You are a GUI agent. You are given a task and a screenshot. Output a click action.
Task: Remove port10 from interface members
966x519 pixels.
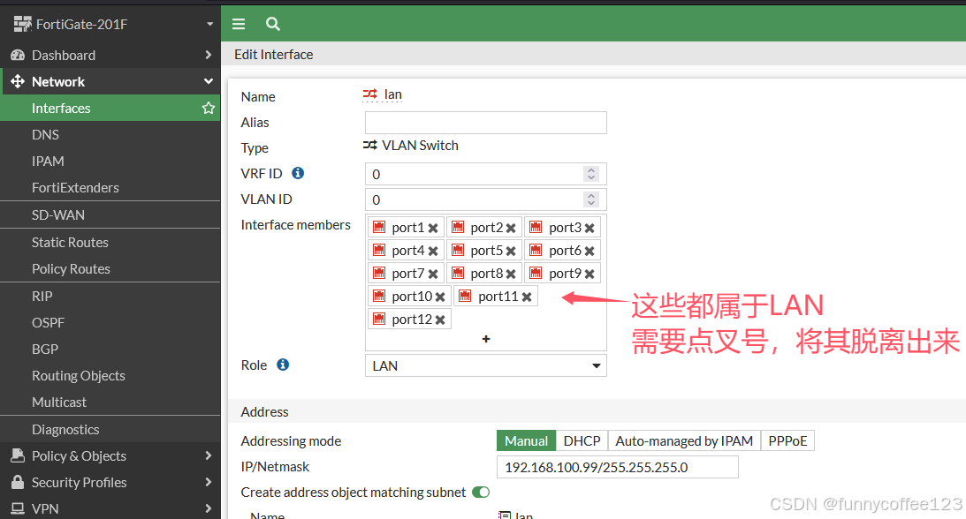coord(440,297)
